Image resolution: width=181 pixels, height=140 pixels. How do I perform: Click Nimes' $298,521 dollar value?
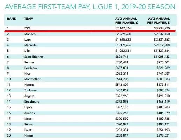[163, 135]
